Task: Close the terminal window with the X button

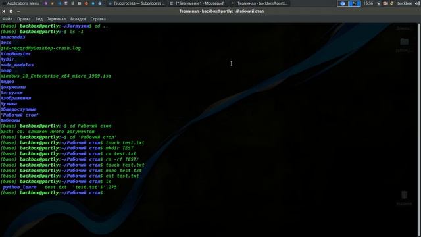Action: coord(3,11)
